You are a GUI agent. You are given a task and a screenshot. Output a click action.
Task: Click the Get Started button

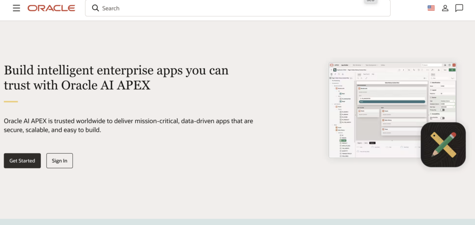click(22, 161)
